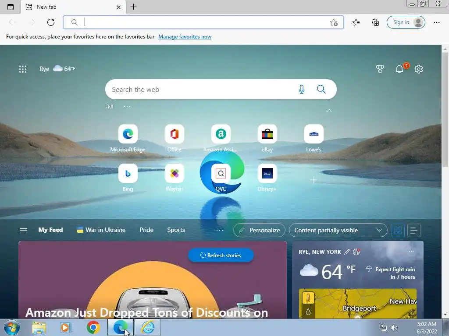Open the QVC quick link tile
Screen dimensions: 449x336
pyautogui.click(x=221, y=177)
